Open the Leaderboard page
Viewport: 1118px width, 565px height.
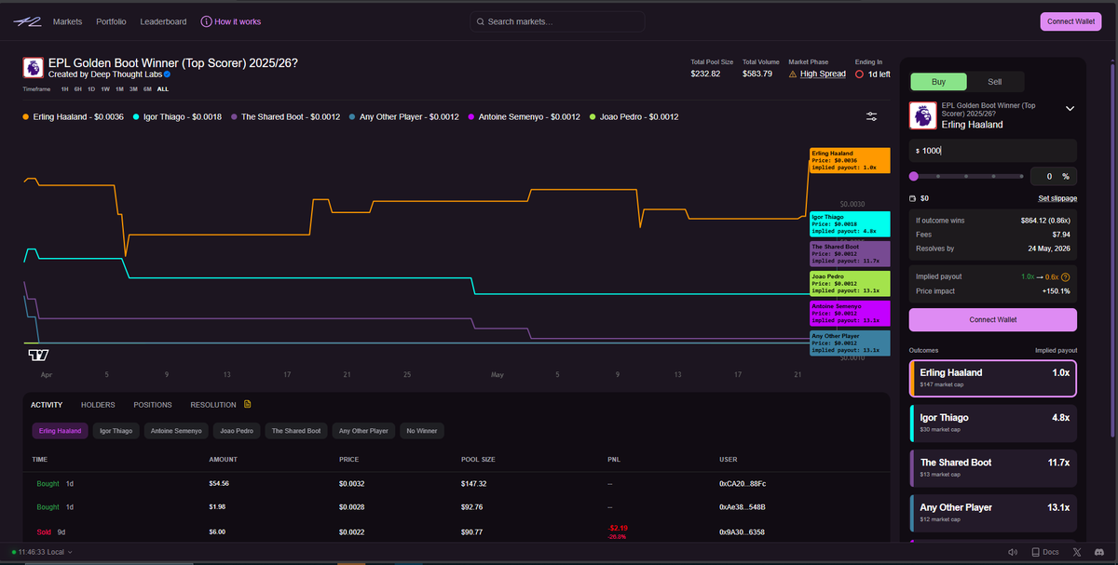point(163,21)
